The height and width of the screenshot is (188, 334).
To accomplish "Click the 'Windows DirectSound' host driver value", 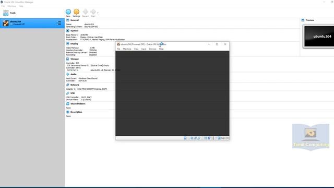I will (x=88, y=78).
